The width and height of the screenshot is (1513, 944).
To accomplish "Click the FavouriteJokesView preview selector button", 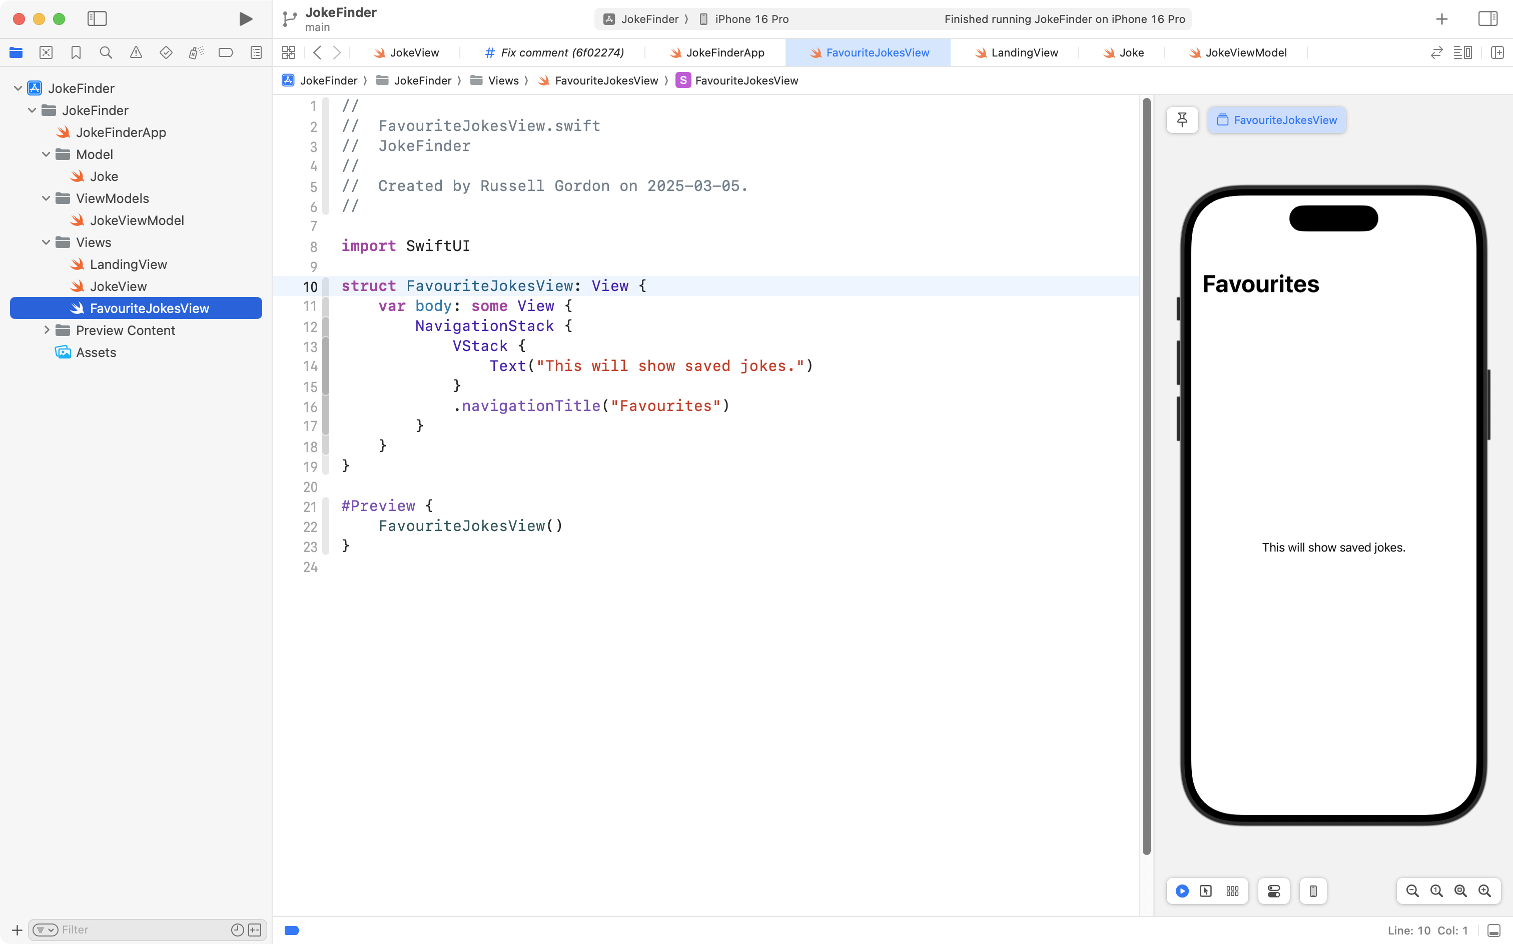I will click(x=1276, y=120).
